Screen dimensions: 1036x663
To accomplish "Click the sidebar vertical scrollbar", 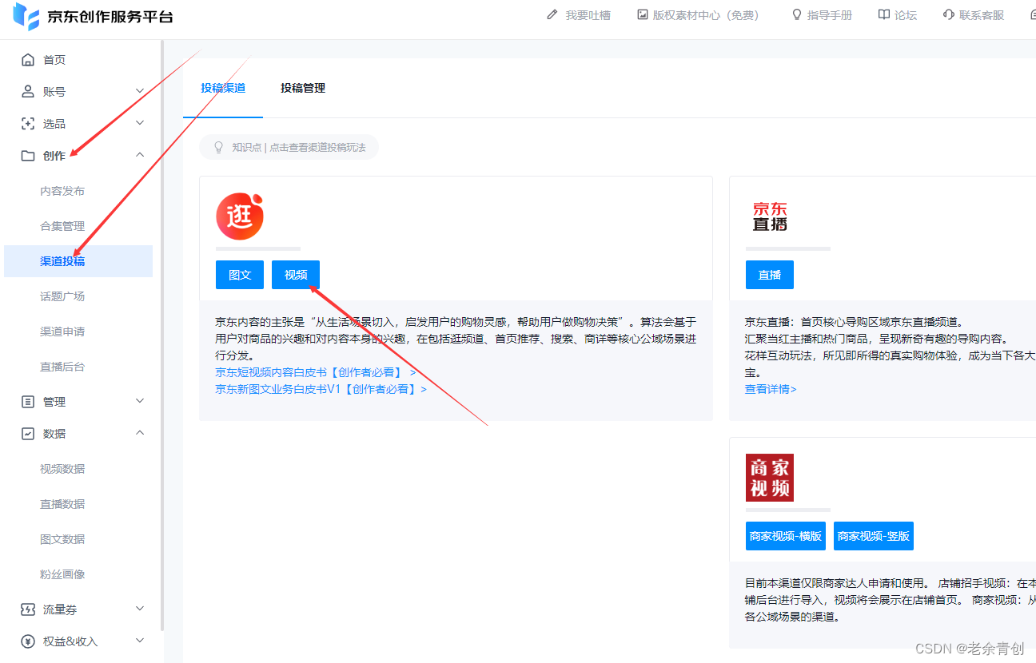I will point(161,335).
